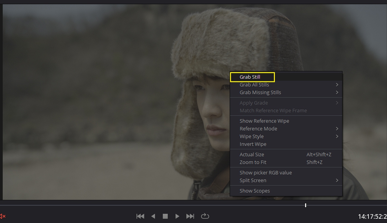The image size is (387, 223).
Task: Open the Wipe Style submenu
Action: point(286,136)
